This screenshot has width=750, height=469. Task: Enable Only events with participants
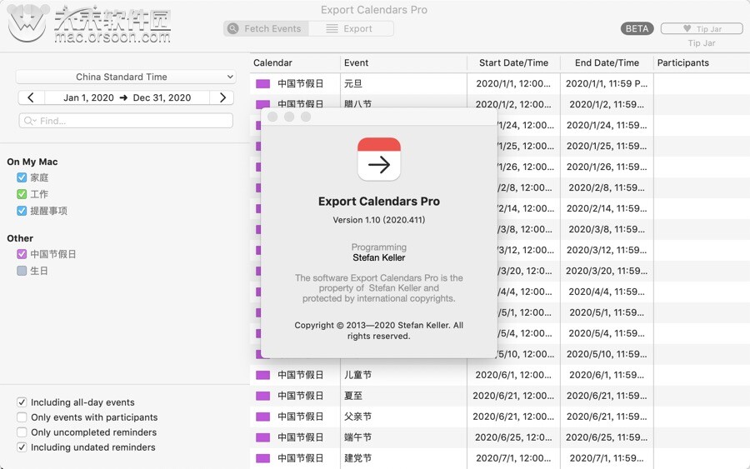22,417
